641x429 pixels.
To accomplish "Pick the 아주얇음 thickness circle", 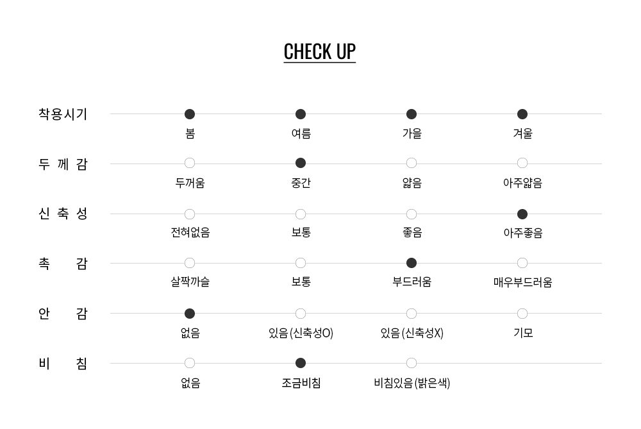I will click(522, 163).
